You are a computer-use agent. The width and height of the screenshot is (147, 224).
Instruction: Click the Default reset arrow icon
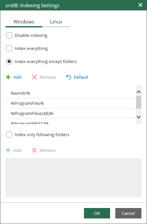[69, 77]
